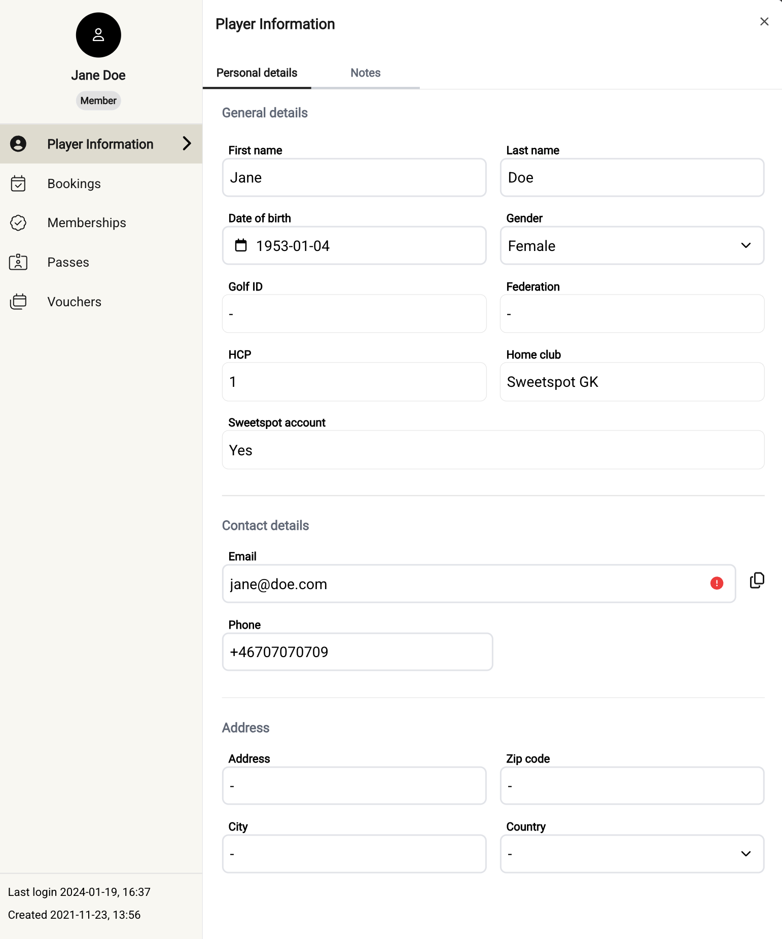Click the Jane Doe profile avatar
Viewport: 782px width, 939px height.
tap(98, 35)
